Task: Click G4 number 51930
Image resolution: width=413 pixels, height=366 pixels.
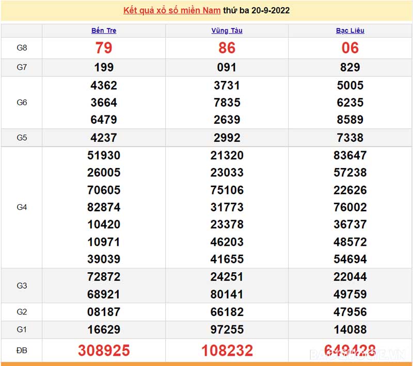Action: 104,155
